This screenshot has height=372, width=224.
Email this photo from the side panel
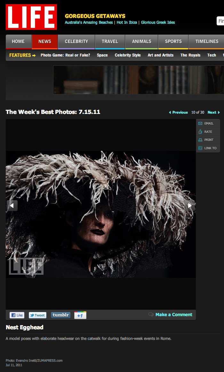pos(208,124)
